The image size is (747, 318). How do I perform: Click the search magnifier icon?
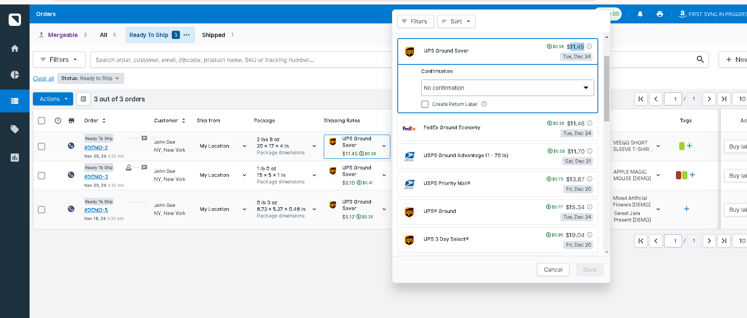click(x=701, y=59)
